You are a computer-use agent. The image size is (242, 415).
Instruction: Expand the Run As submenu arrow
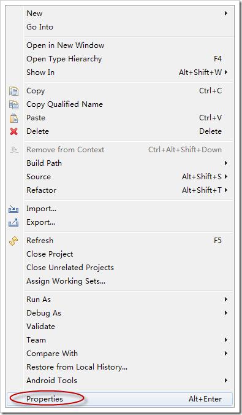(x=226, y=300)
